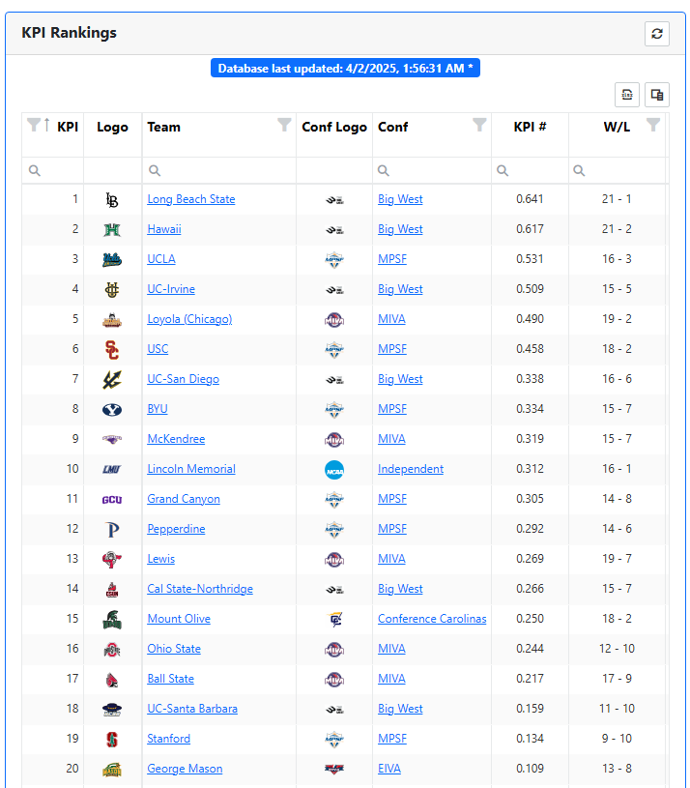690x788 pixels.
Task: Open the Mount Olive team link
Action: pos(179,619)
